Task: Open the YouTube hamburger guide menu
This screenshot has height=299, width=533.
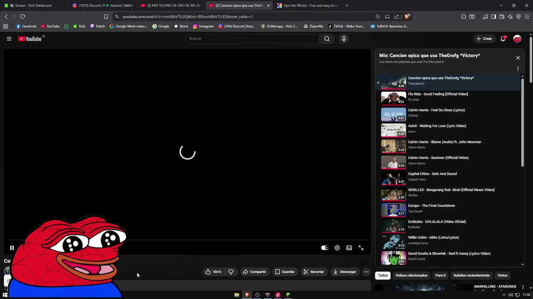Action: [9, 39]
